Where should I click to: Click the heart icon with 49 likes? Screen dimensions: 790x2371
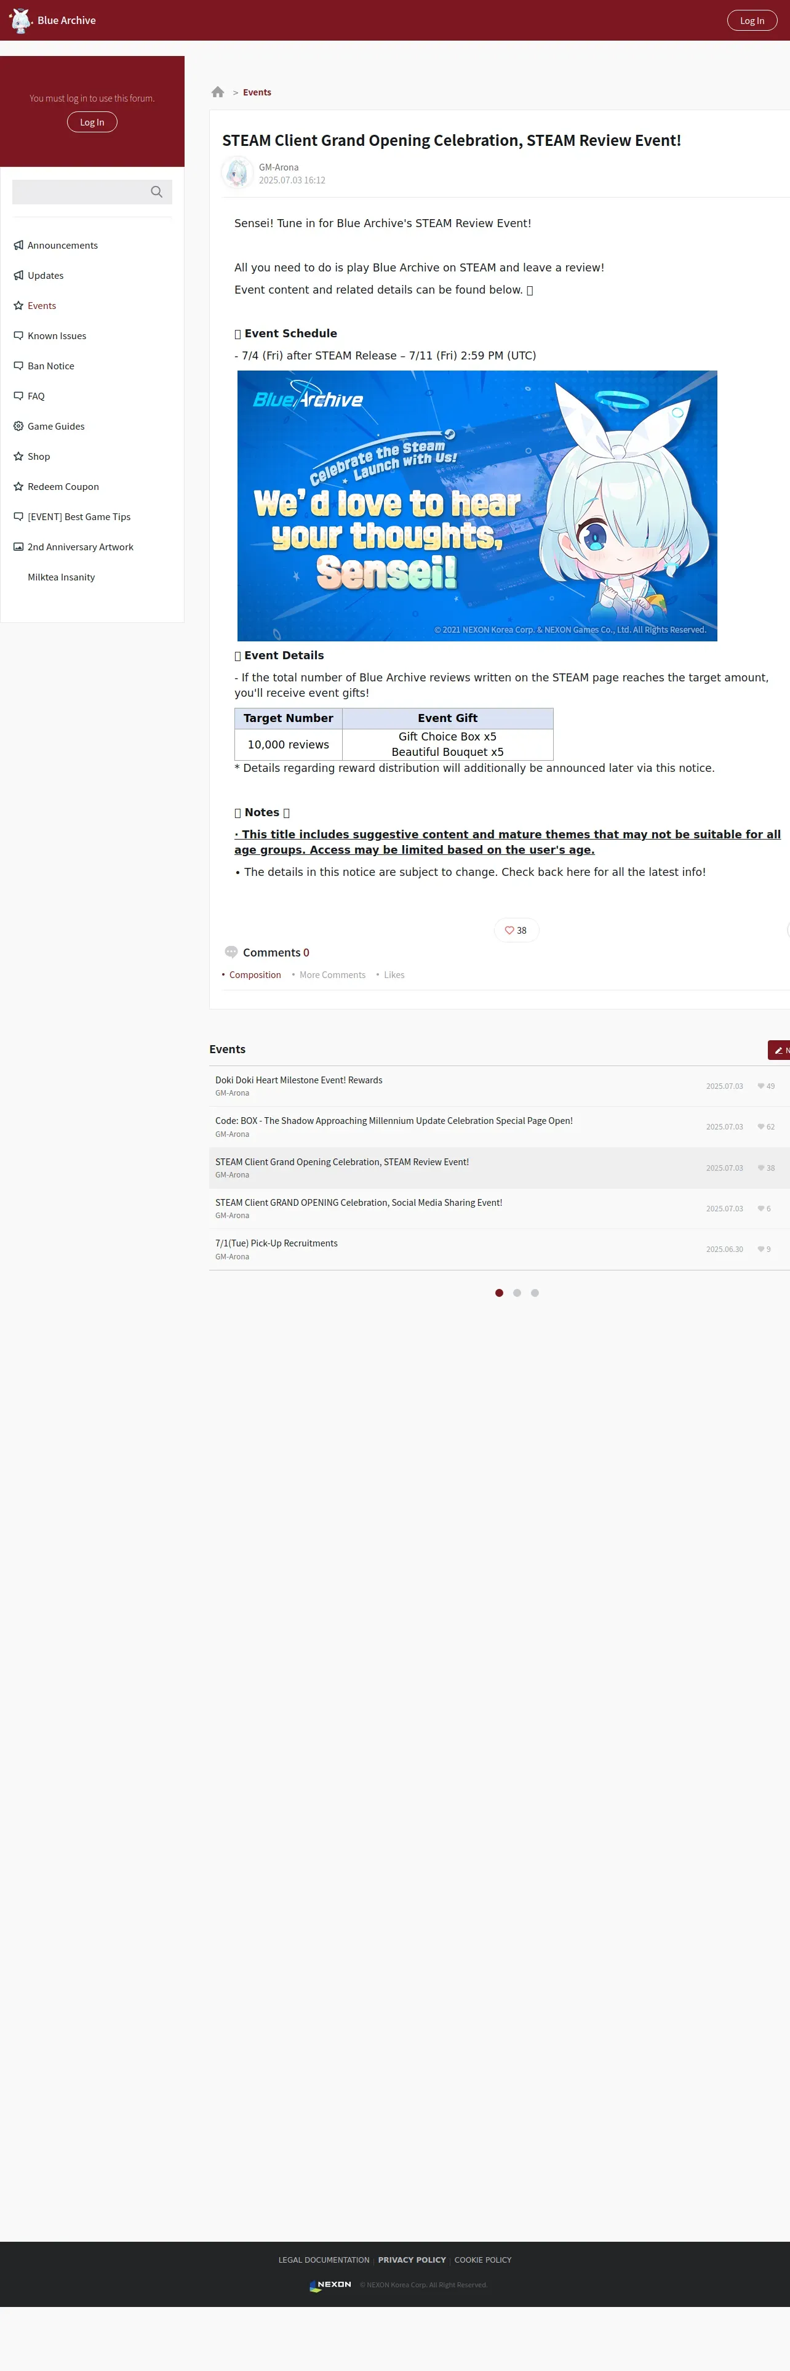click(760, 1086)
